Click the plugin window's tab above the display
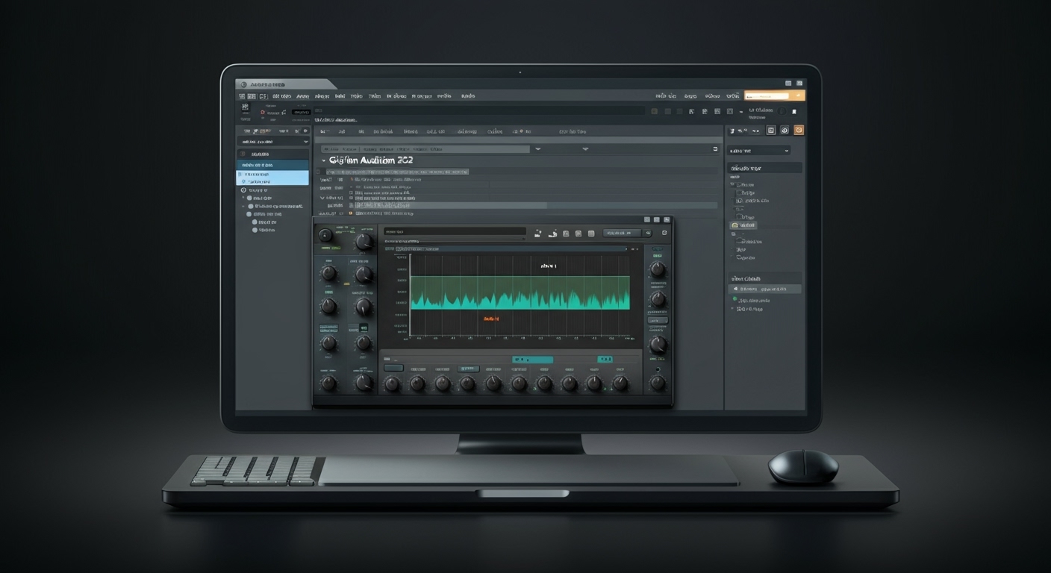This screenshot has height=573, width=1051. point(417,249)
